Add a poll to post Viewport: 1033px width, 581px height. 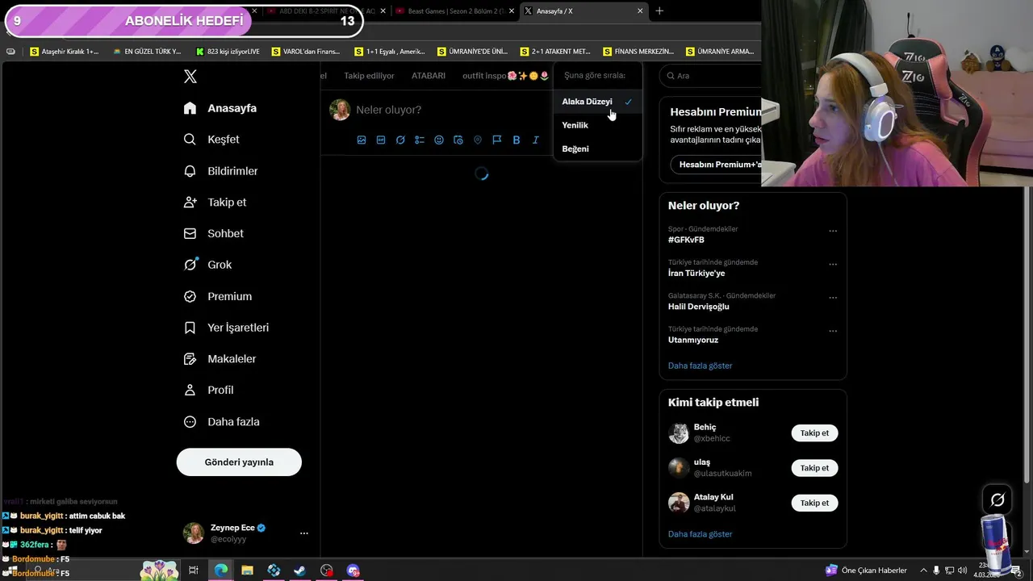[420, 140]
